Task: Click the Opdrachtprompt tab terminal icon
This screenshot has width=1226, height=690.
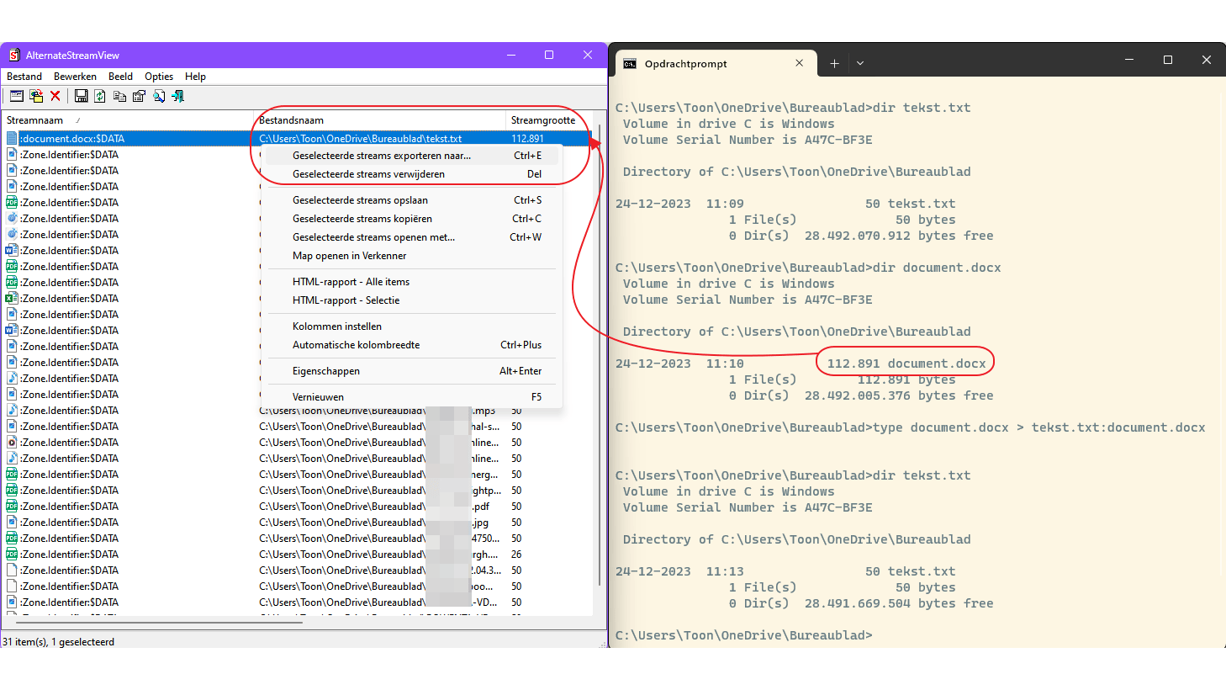Action: (630, 64)
